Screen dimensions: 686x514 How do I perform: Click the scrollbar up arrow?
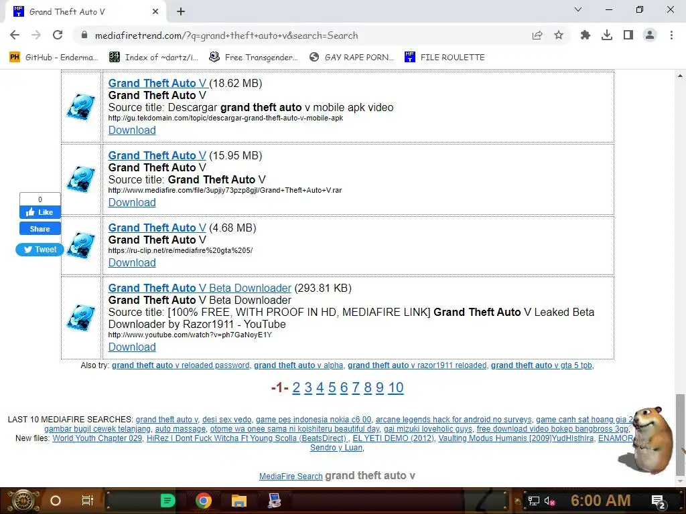point(680,76)
